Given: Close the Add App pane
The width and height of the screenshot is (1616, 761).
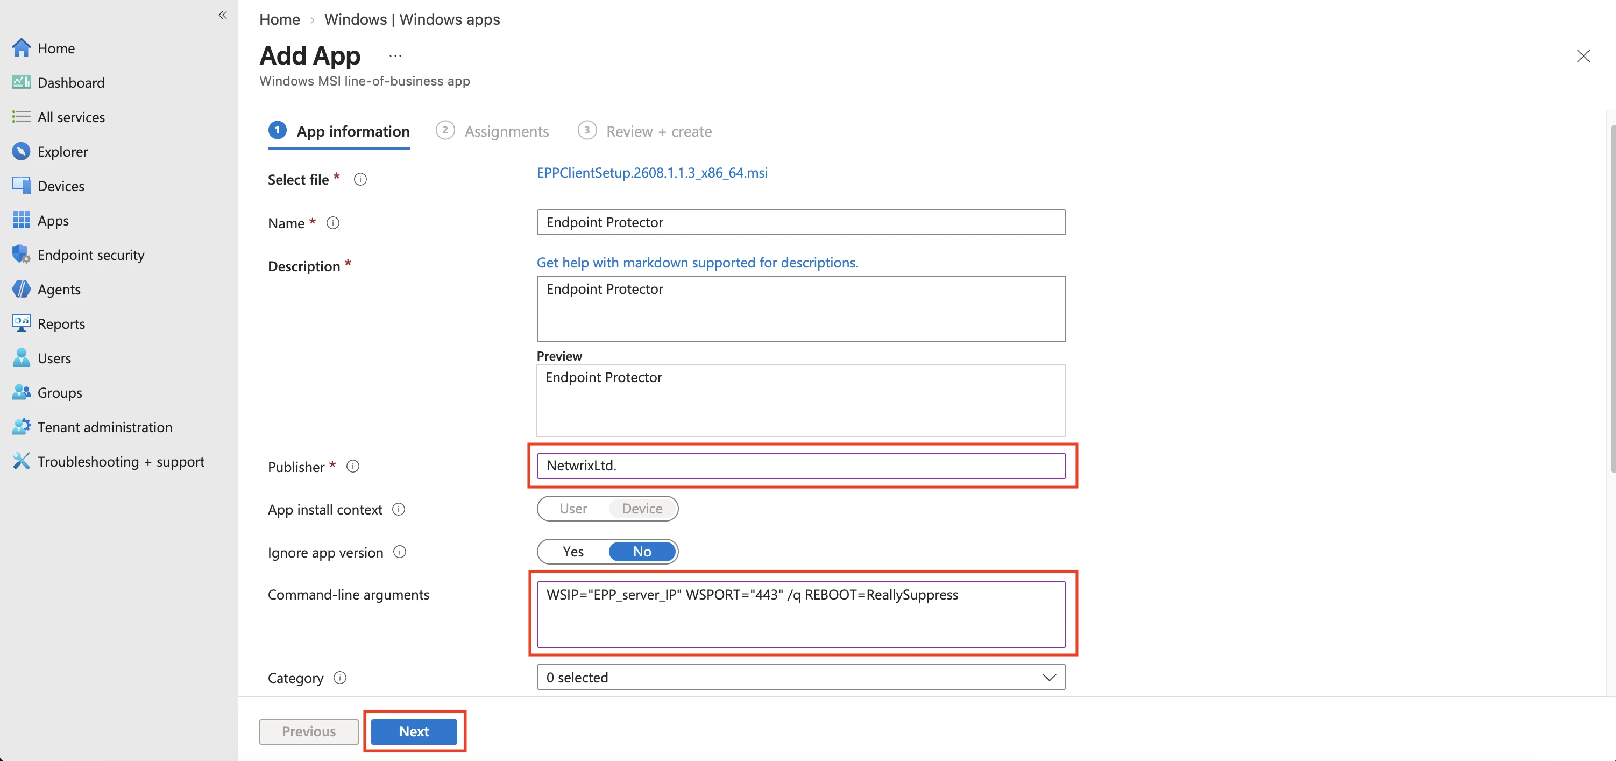Looking at the screenshot, I should click(1583, 56).
